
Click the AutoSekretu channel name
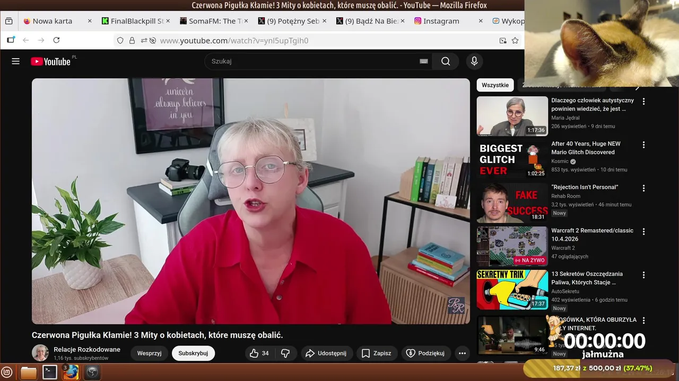pos(565,291)
